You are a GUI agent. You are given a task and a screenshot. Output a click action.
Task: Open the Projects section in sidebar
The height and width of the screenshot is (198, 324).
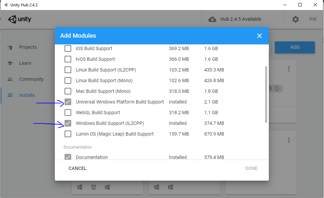click(x=28, y=47)
